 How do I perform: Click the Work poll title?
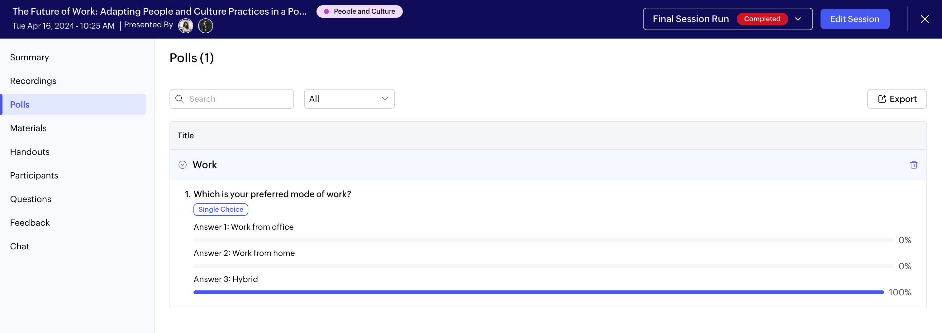point(205,165)
